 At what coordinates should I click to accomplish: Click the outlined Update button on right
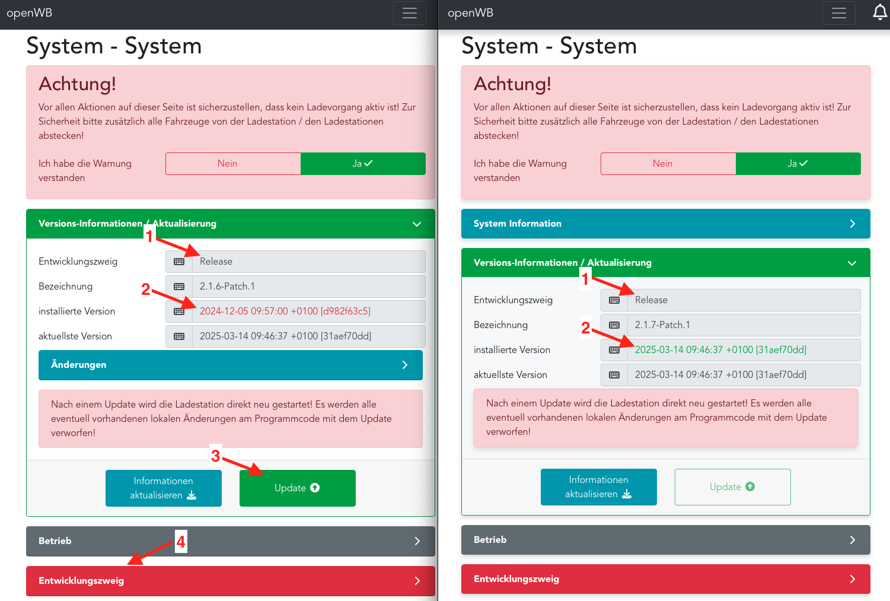coord(732,487)
